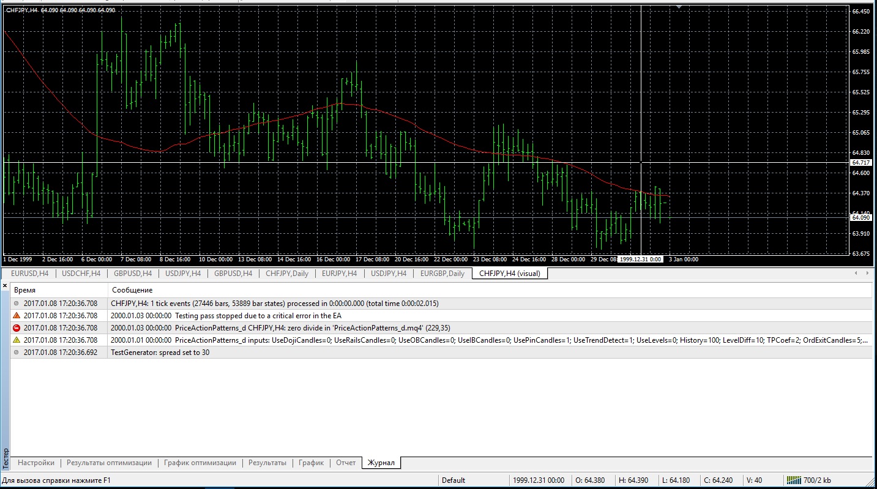877x489 pixels.
Task: Open the EURUSD,H4 chart tab
Action: point(30,274)
